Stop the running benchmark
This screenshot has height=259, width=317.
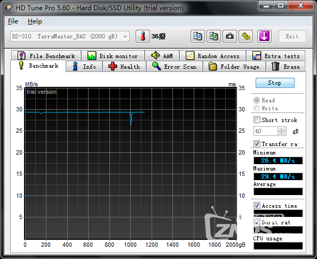(x=275, y=83)
